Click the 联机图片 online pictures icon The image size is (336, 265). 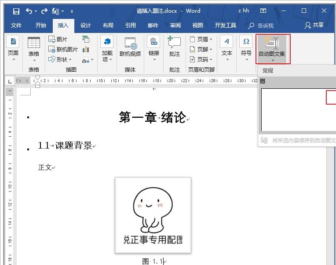(63, 50)
